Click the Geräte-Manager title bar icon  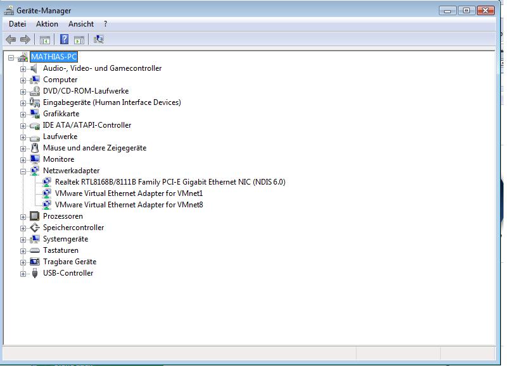[9, 11]
